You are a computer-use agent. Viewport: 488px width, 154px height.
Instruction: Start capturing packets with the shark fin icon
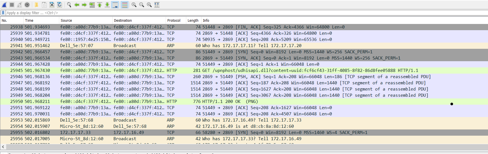5,5
